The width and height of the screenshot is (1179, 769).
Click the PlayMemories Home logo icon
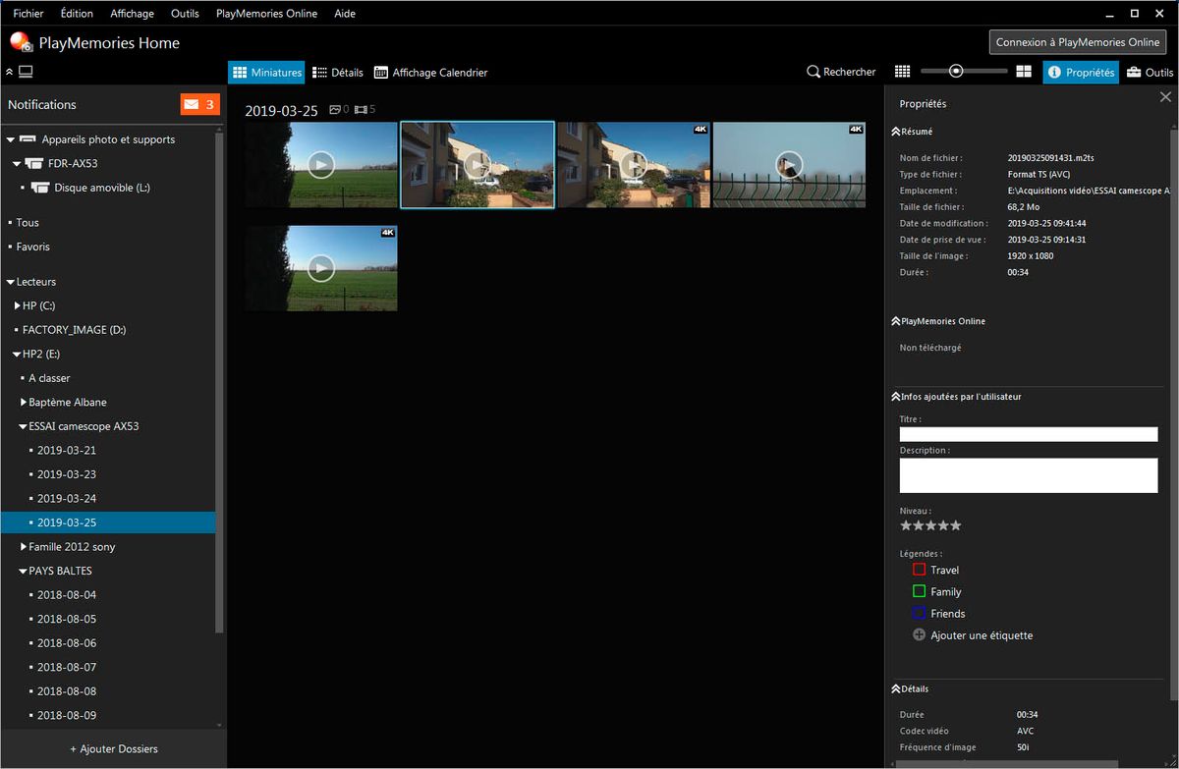pos(22,42)
